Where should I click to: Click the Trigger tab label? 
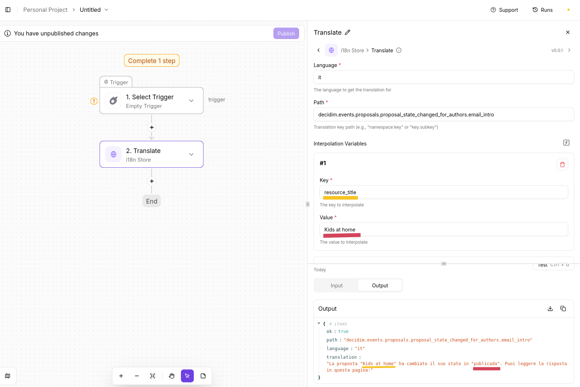[116, 82]
